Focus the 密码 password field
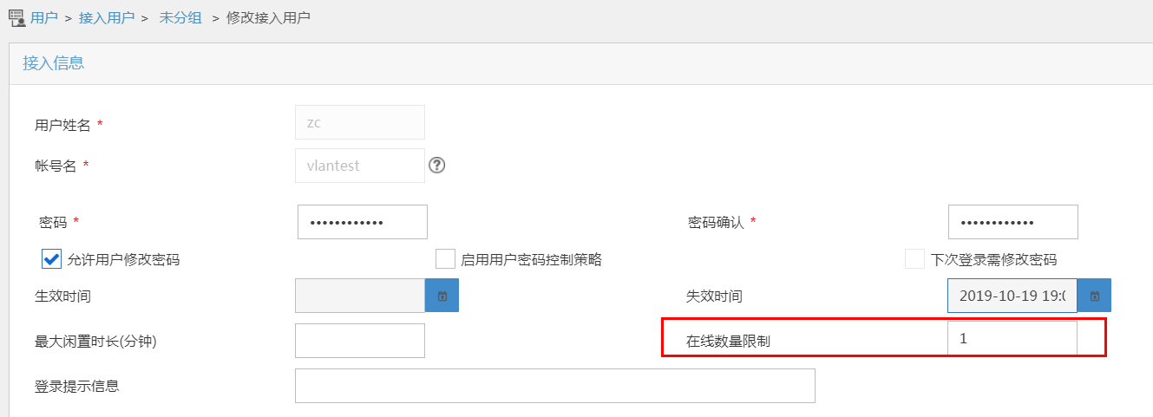Viewport: 1153px width, 417px height. (x=362, y=222)
